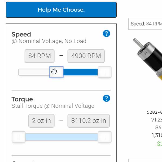162x162 pixels.
Task: Click the Speed help question mark icon
Action: (106, 33)
